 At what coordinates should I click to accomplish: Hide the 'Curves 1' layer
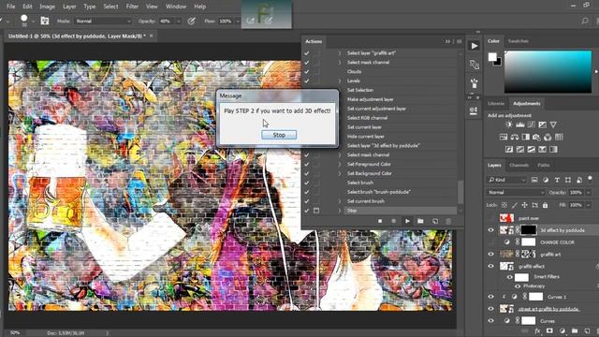click(490, 297)
